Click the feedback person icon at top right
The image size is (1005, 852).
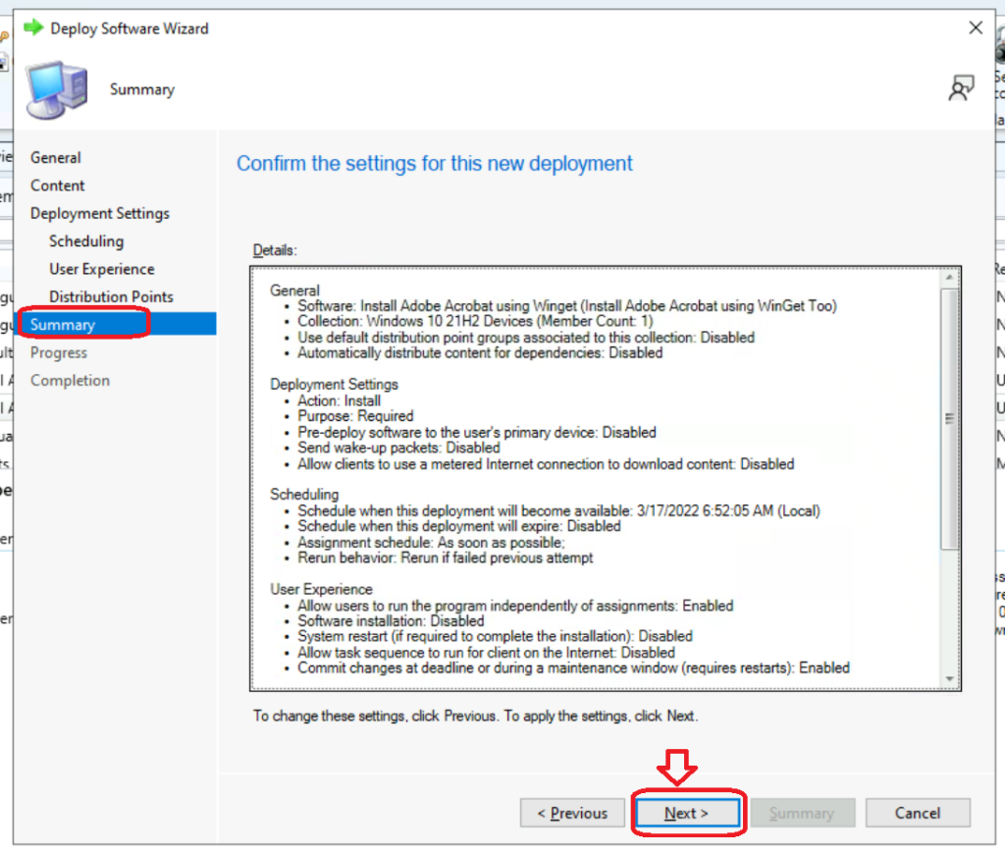tap(960, 89)
